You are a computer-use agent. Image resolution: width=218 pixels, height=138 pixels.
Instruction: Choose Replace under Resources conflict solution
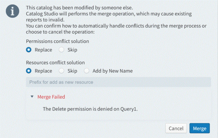pyautogui.click(x=28, y=71)
